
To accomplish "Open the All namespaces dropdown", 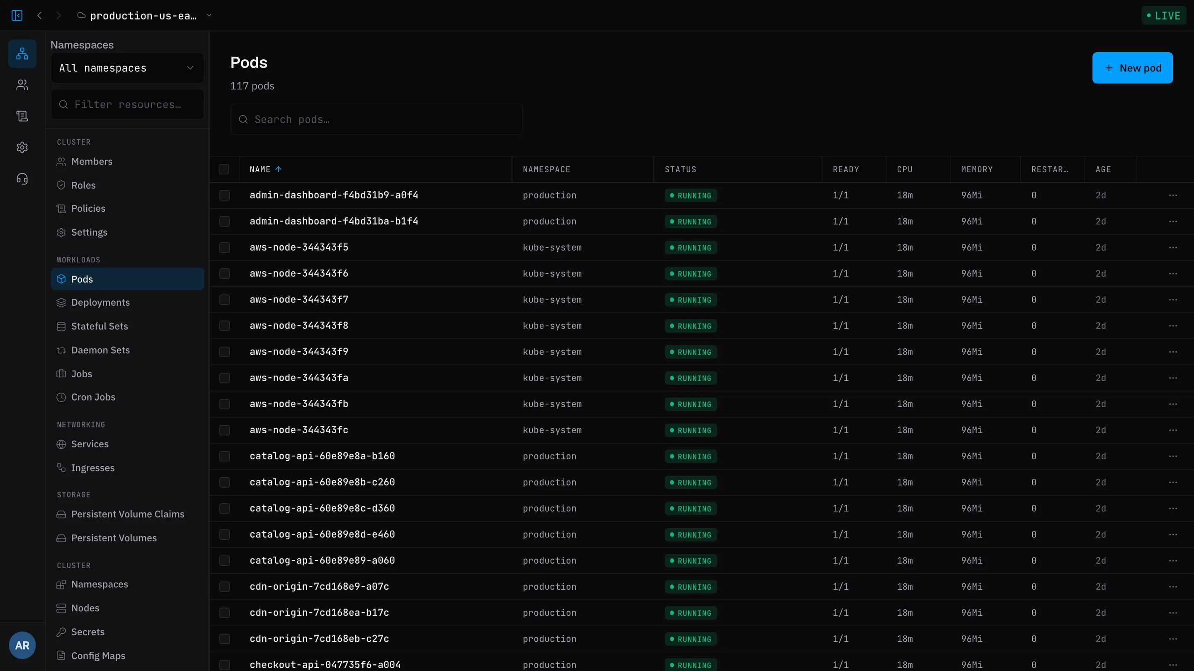I will click(127, 68).
